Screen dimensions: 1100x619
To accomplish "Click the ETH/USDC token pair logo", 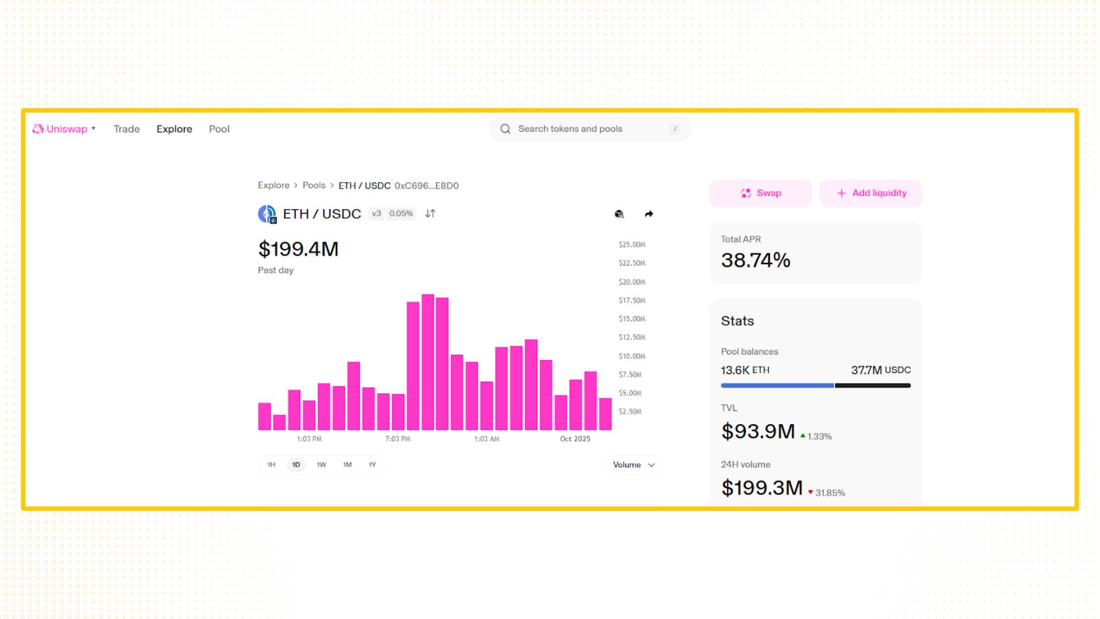I will coord(267,214).
